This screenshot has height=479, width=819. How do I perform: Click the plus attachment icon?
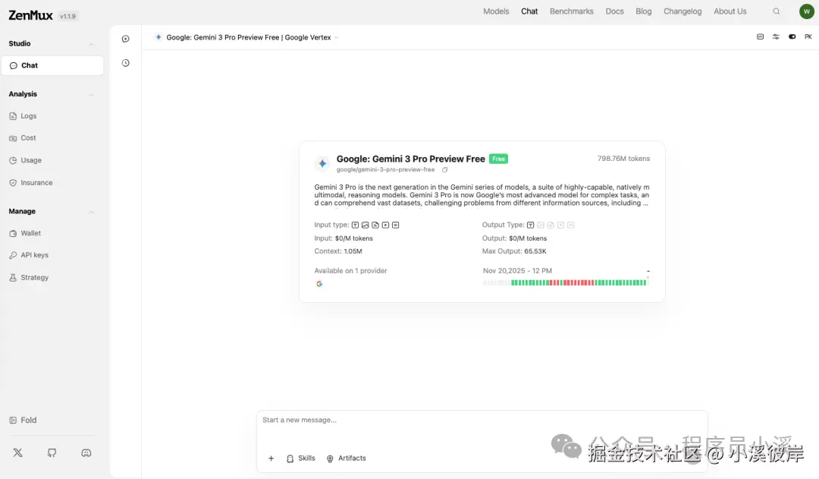tap(271, 459)
